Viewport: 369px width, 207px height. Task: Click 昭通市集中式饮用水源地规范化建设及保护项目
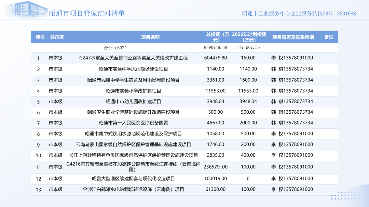(x=134, y=134)
